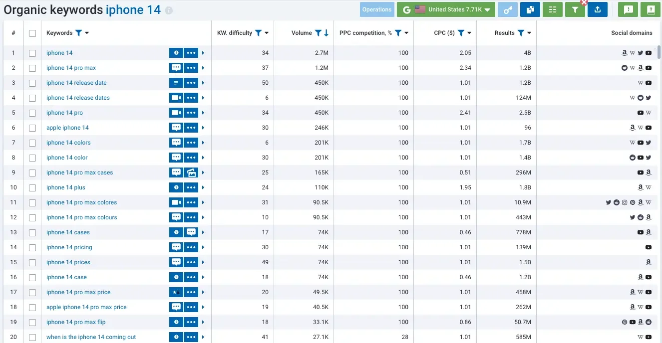Click the YouTube icon in 'iphone 14 pricing' row
Screen dimensions: 662x343
pos(649,247)
